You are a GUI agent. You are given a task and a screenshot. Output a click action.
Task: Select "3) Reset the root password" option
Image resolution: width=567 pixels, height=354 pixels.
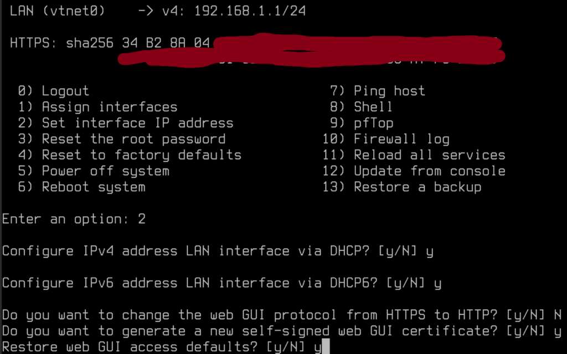coord(122,139)
